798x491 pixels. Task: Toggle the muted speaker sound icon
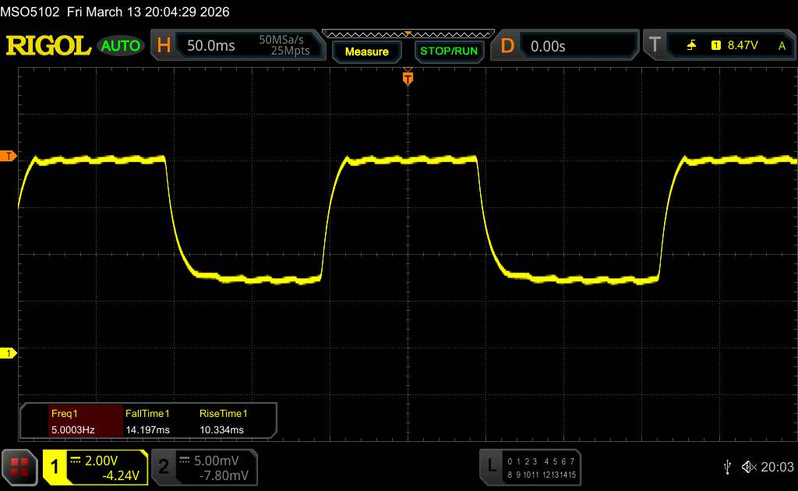click(x=749, y=466)
